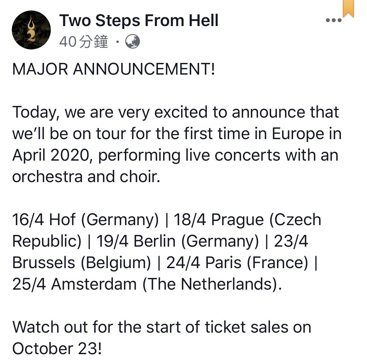Image resolution: width=367 pixels, height=361 pixels.
Task: Click the MAJOR ANNOUNCEMENT! heading text
Action: [x=114, y=69]
